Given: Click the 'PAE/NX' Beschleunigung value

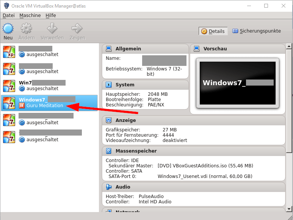Looking at the screenshot, I should [x=156, y=105].
